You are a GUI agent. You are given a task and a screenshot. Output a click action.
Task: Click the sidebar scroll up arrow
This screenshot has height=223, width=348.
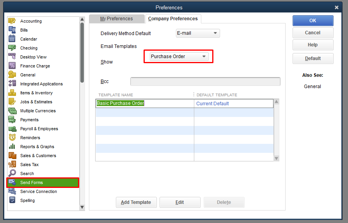click(82, 19)
